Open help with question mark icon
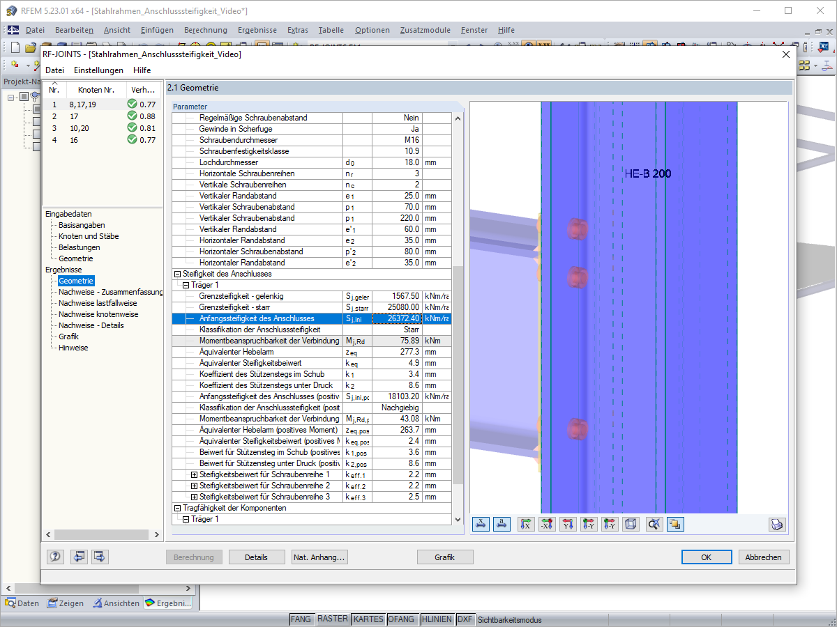Viewport: 837px width, 627px height. tap(56, 557)
